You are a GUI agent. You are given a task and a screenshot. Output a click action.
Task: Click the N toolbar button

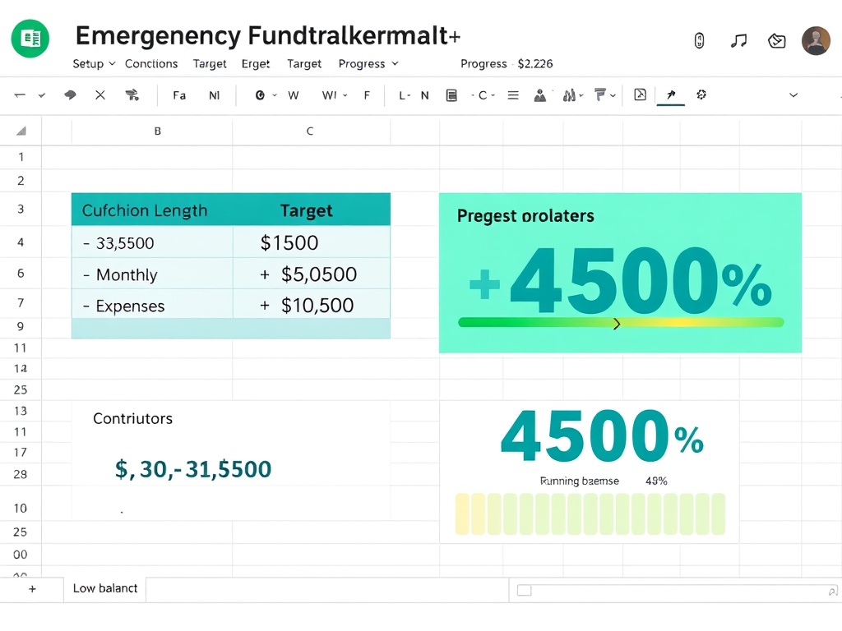[x=425, y=95]
